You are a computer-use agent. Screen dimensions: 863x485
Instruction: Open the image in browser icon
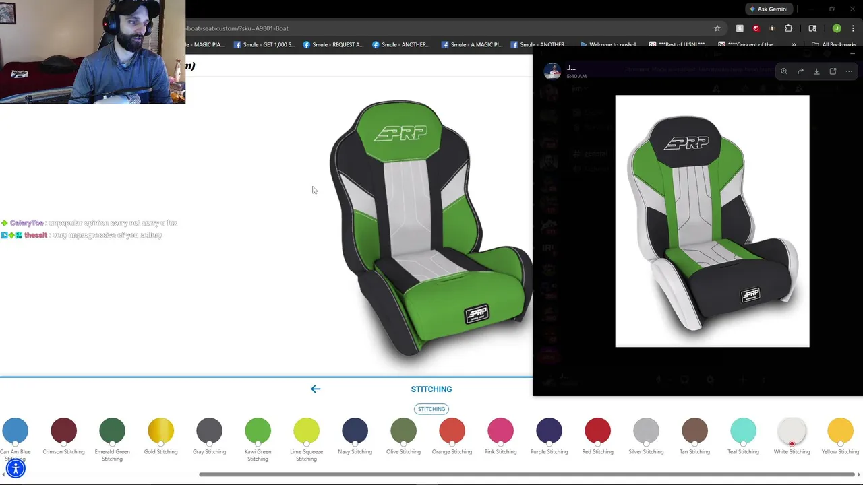click(833, 71)
